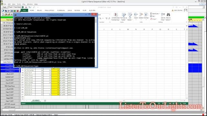Click Command Prompt vertical scrollbar down arrow
Screen dimensions: 207x116
point(96,66)
